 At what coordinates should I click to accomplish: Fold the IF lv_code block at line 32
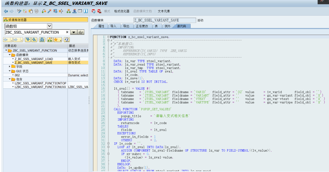(108, 143)
